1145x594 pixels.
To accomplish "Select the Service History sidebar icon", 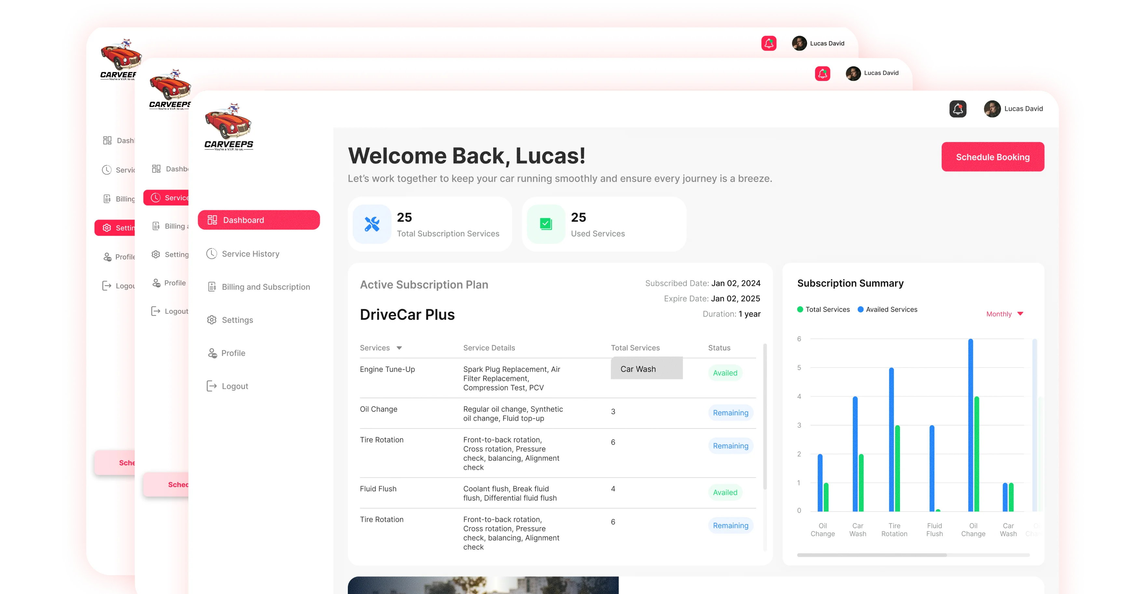I will pyautogui.click(x=212, y=253).
